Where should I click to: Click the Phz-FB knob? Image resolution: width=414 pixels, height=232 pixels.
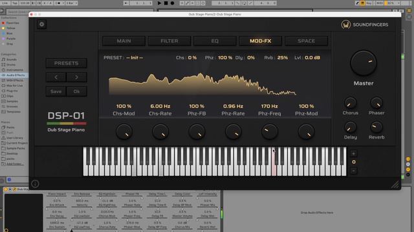tap(197, 131)
